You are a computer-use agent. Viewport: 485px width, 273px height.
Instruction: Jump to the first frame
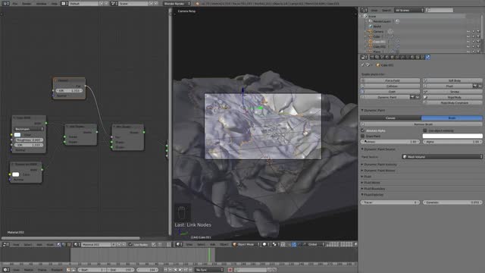click(x=165, y=270)
